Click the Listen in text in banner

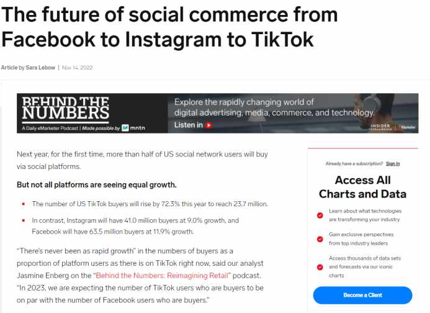pos(189,125)
